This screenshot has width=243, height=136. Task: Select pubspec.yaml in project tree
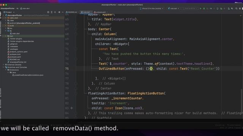(14, 57)
